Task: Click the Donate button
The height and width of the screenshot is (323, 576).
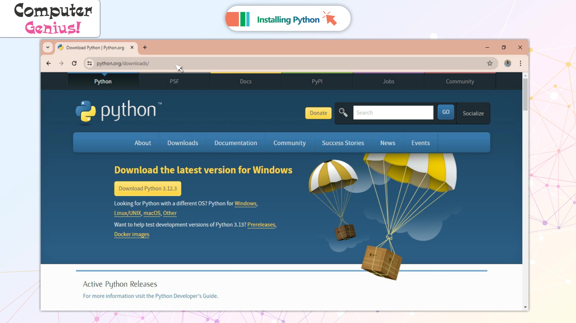Action: point(318,113)
